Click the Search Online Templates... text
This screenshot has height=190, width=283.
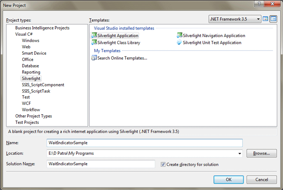122,58
